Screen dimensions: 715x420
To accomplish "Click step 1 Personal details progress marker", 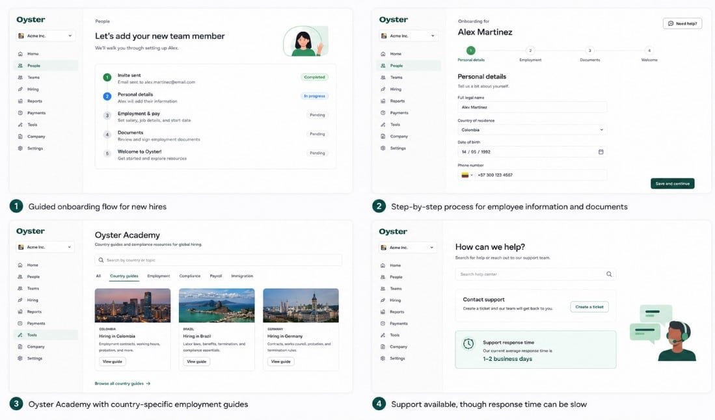I will coord(471,51).
